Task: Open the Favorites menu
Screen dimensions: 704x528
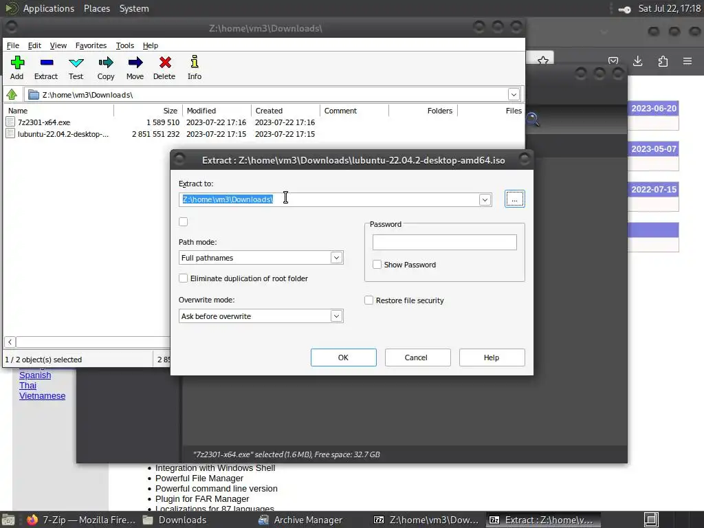Action: click(91, 45)
